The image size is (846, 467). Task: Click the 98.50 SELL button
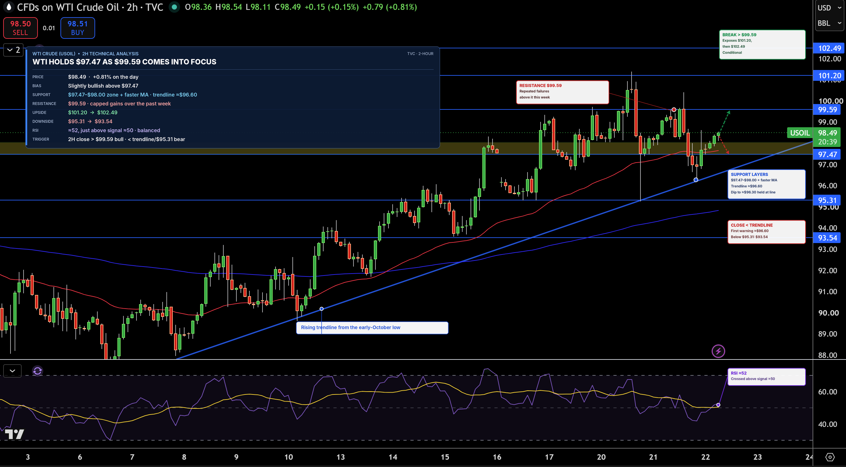[20, 28]
